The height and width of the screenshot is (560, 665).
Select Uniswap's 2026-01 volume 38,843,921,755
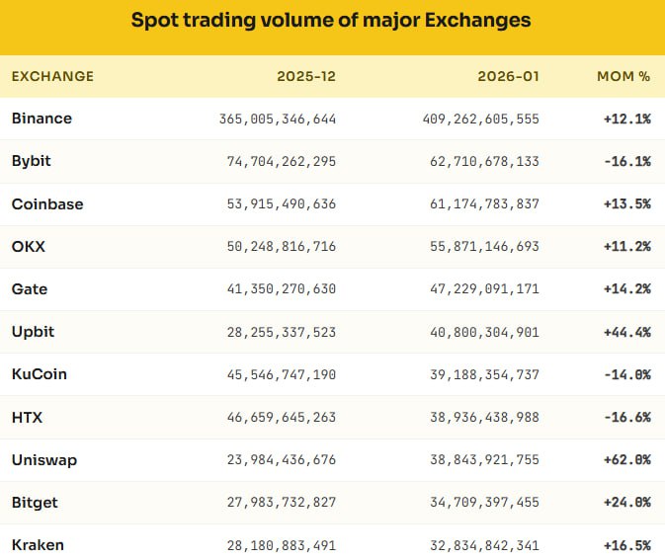(482, 459)
